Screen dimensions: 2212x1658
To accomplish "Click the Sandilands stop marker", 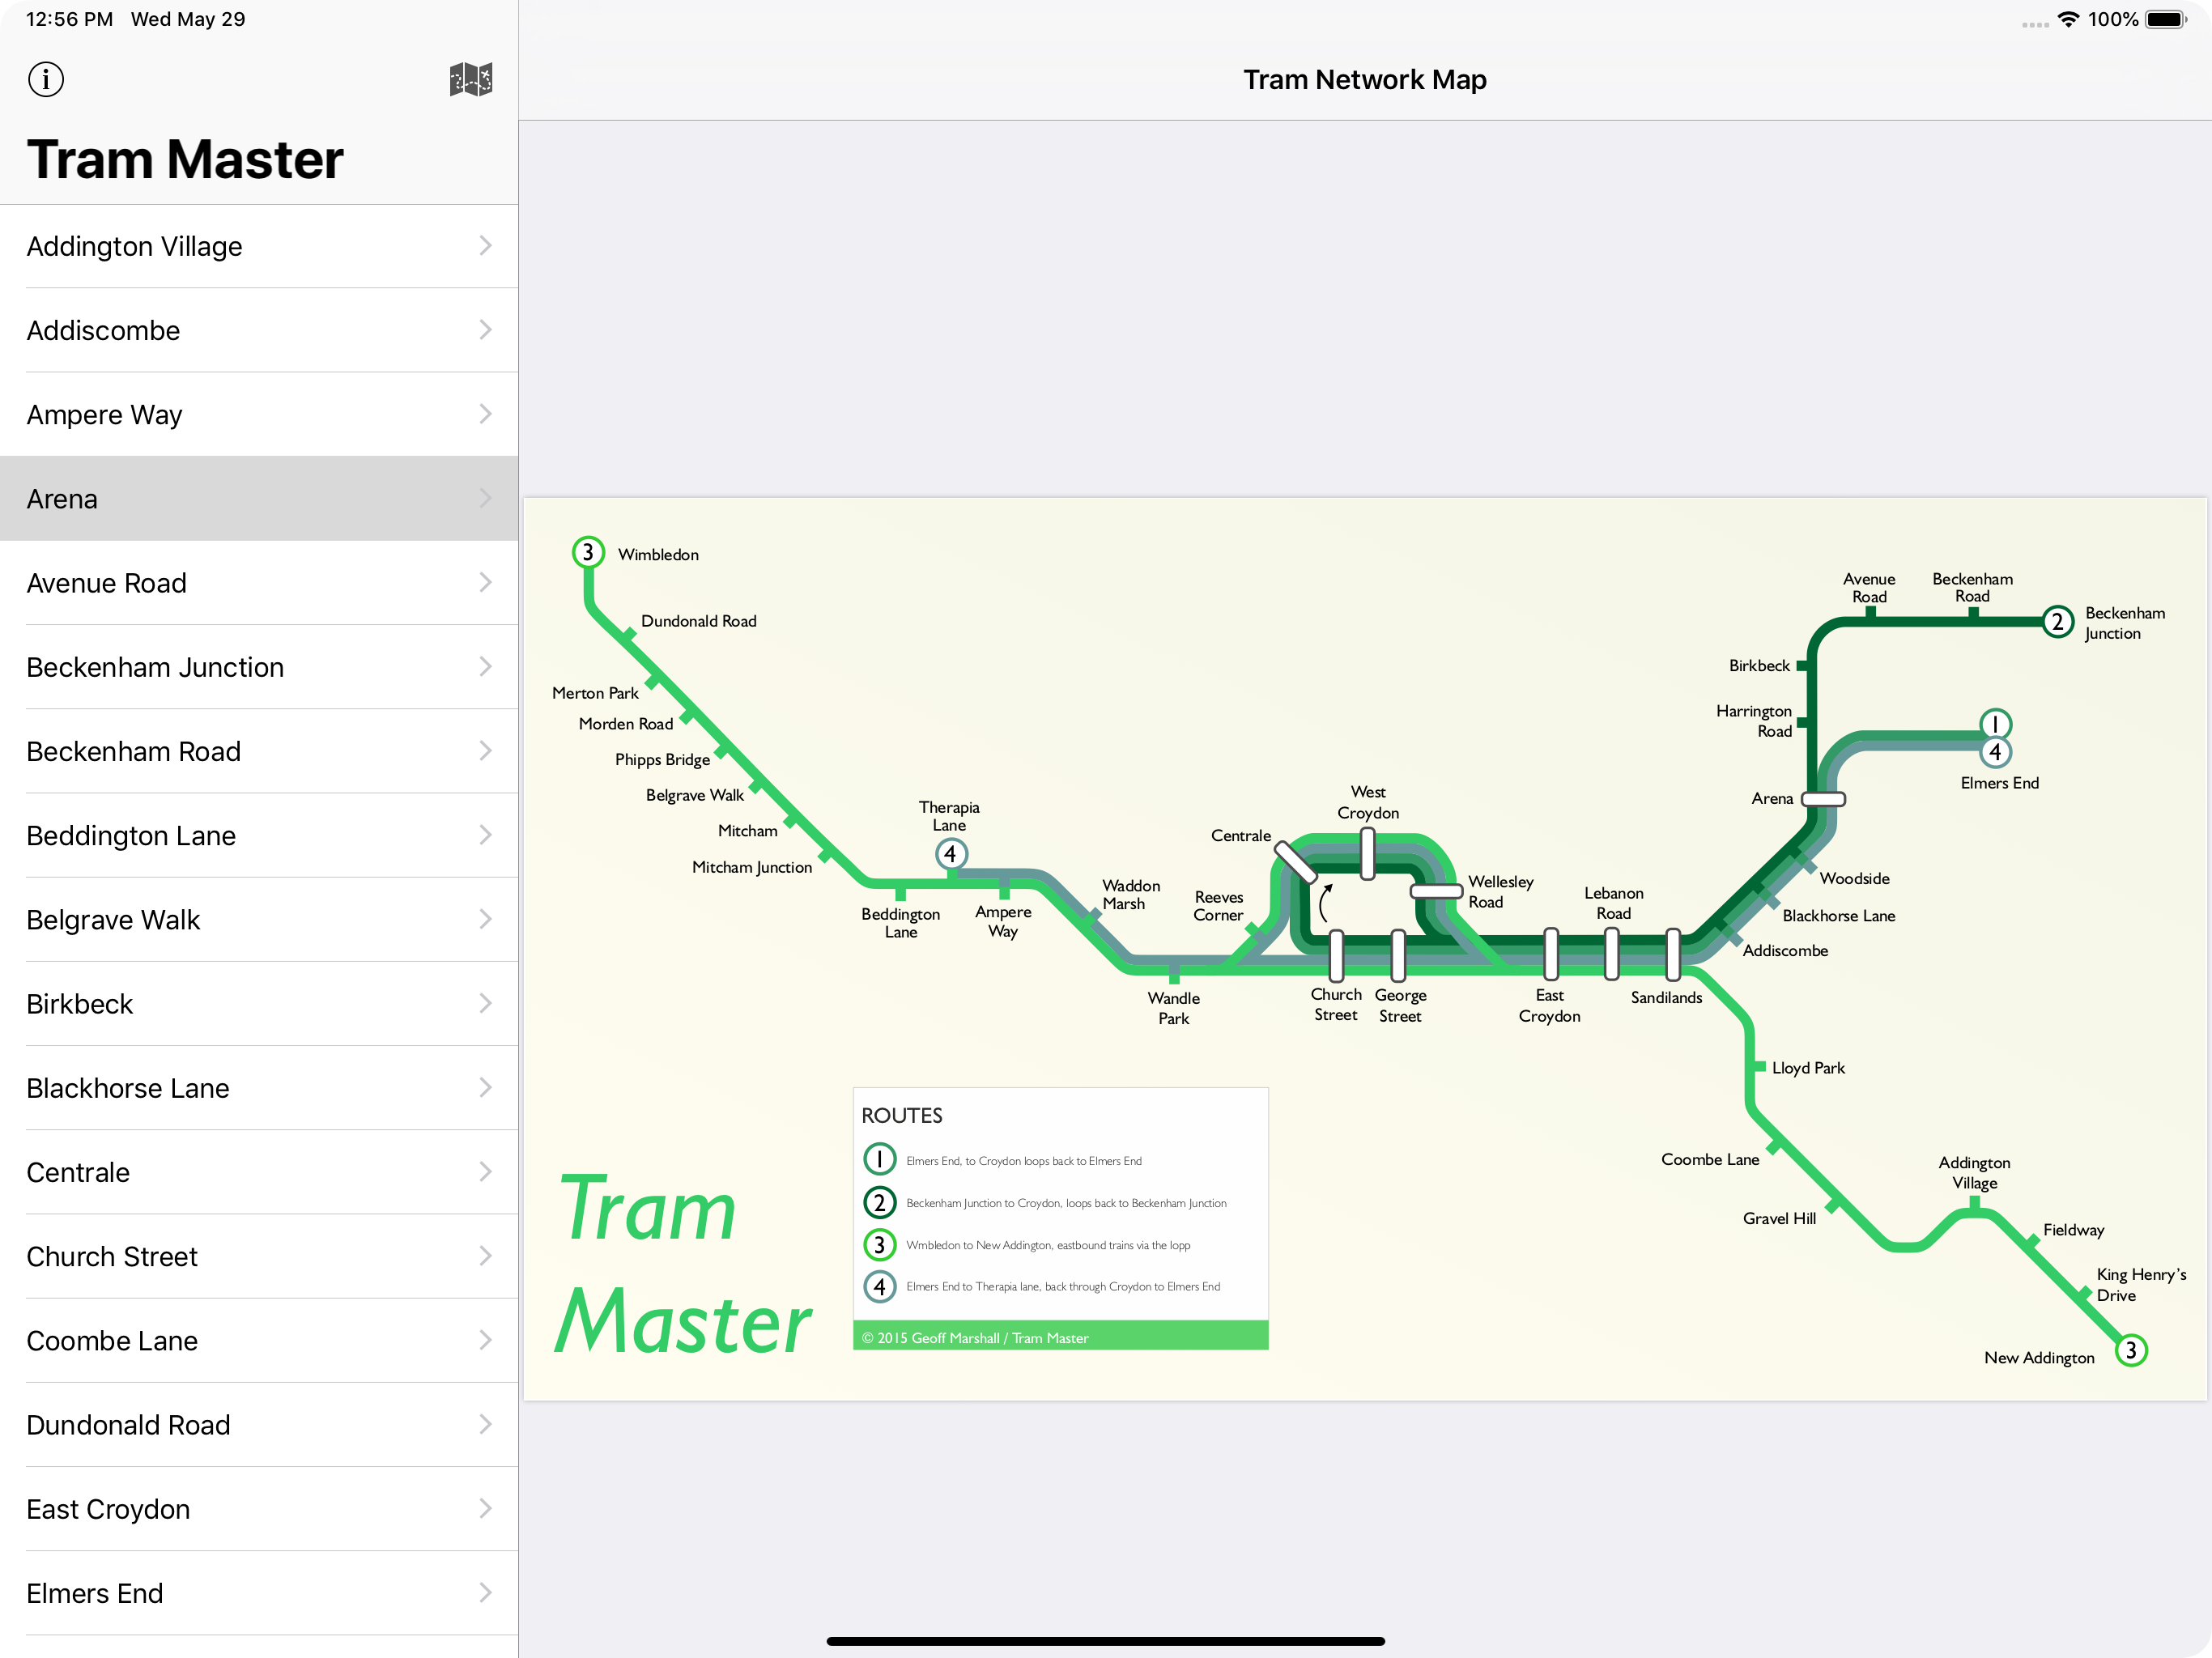I will (1673, 954).
